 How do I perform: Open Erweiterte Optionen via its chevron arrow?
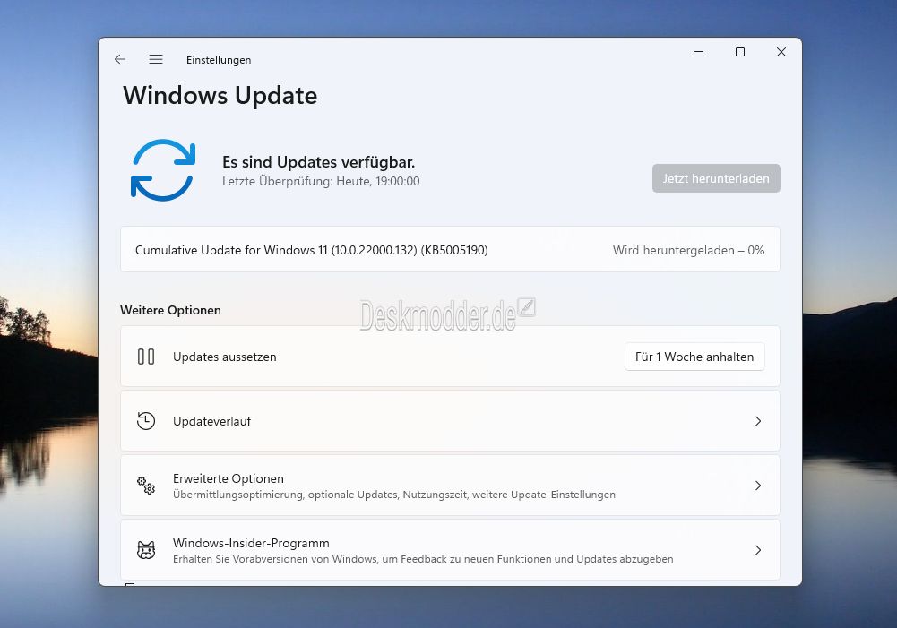(758, 486)
